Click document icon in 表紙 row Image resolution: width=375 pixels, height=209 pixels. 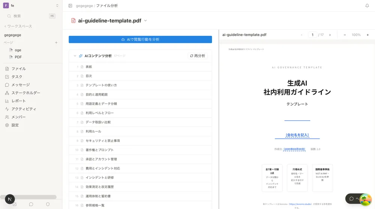tap(82, 67)
